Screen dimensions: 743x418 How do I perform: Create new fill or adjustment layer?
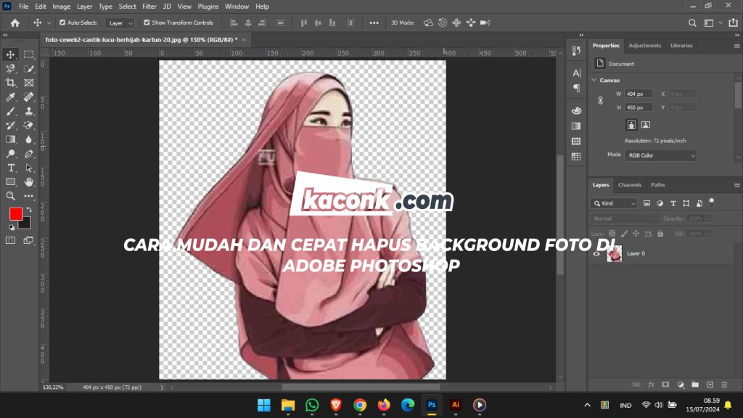pyautogui.click(x=681, y=385)
